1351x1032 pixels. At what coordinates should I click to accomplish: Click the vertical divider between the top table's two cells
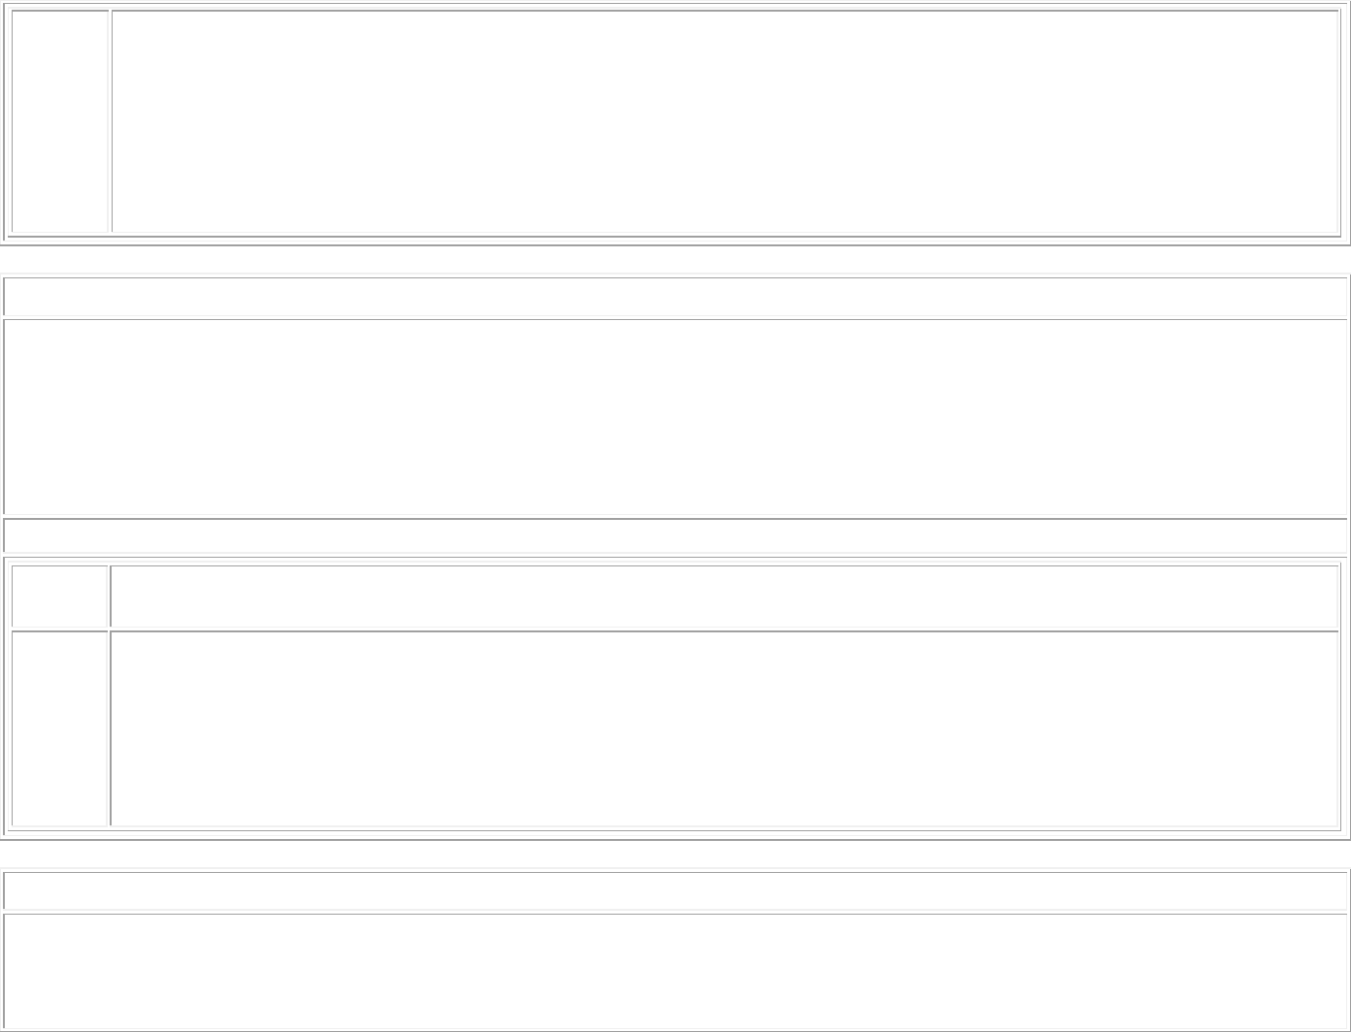click(x=110, y=121)
